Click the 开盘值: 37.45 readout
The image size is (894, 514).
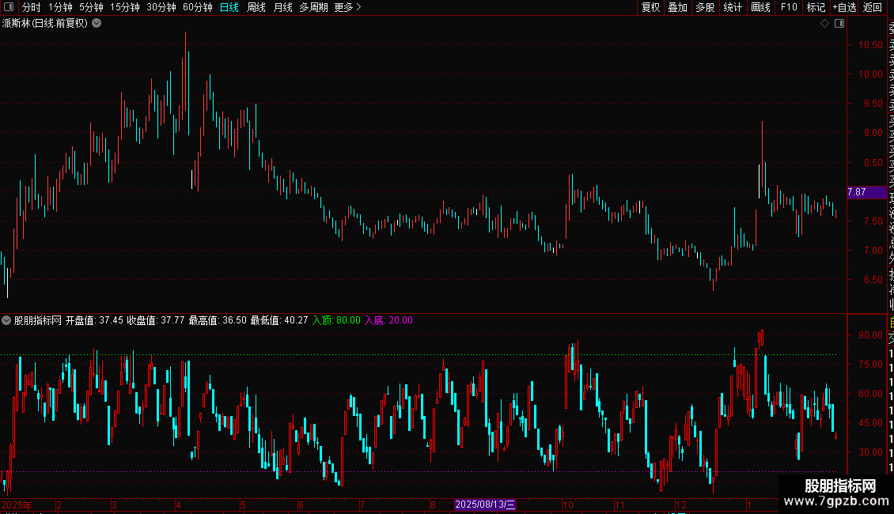coord(94,320)
